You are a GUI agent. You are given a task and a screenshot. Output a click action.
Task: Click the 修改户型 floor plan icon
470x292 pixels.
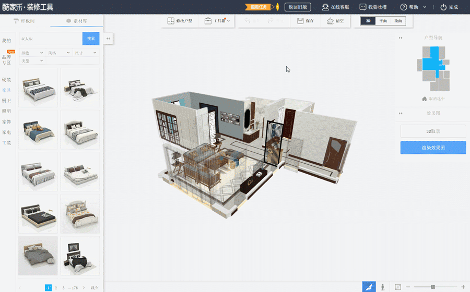click(171, 21)
